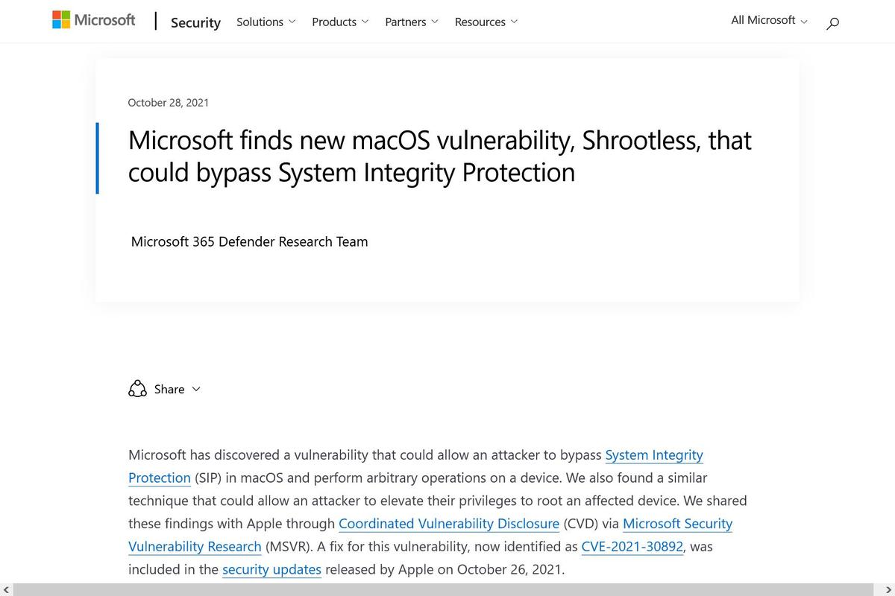Screen dimensions: 895x596
Task: Open the System Integrity Protection link
Action: click(x=415, y=466)
